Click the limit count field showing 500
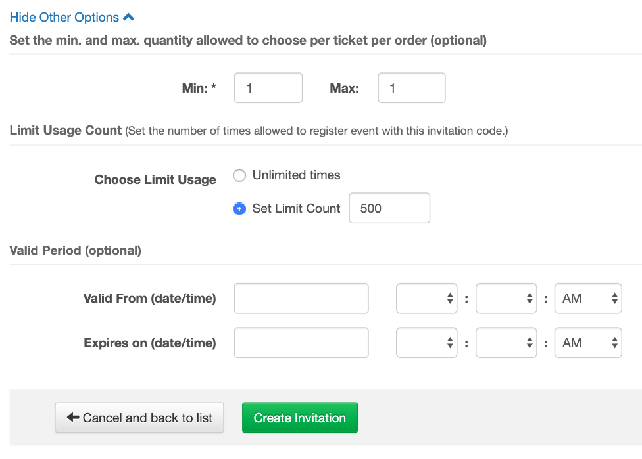642x459 pixels. [x=389, y=208]
